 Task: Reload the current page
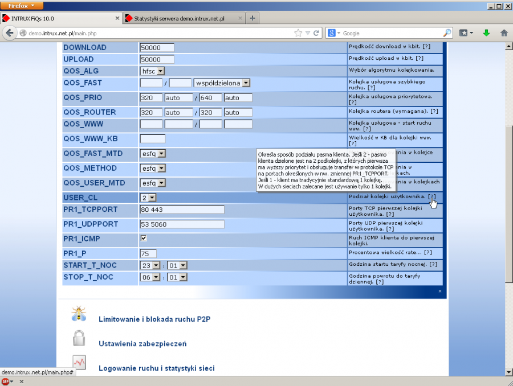316,33
